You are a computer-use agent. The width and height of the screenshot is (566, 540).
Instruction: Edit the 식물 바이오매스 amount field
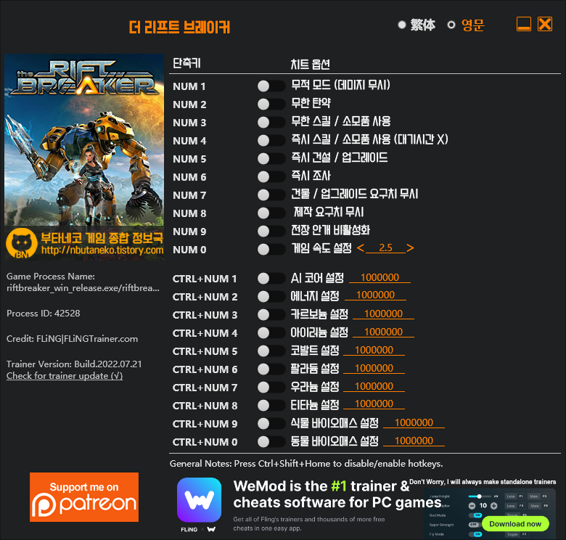(x=414, y=422)
